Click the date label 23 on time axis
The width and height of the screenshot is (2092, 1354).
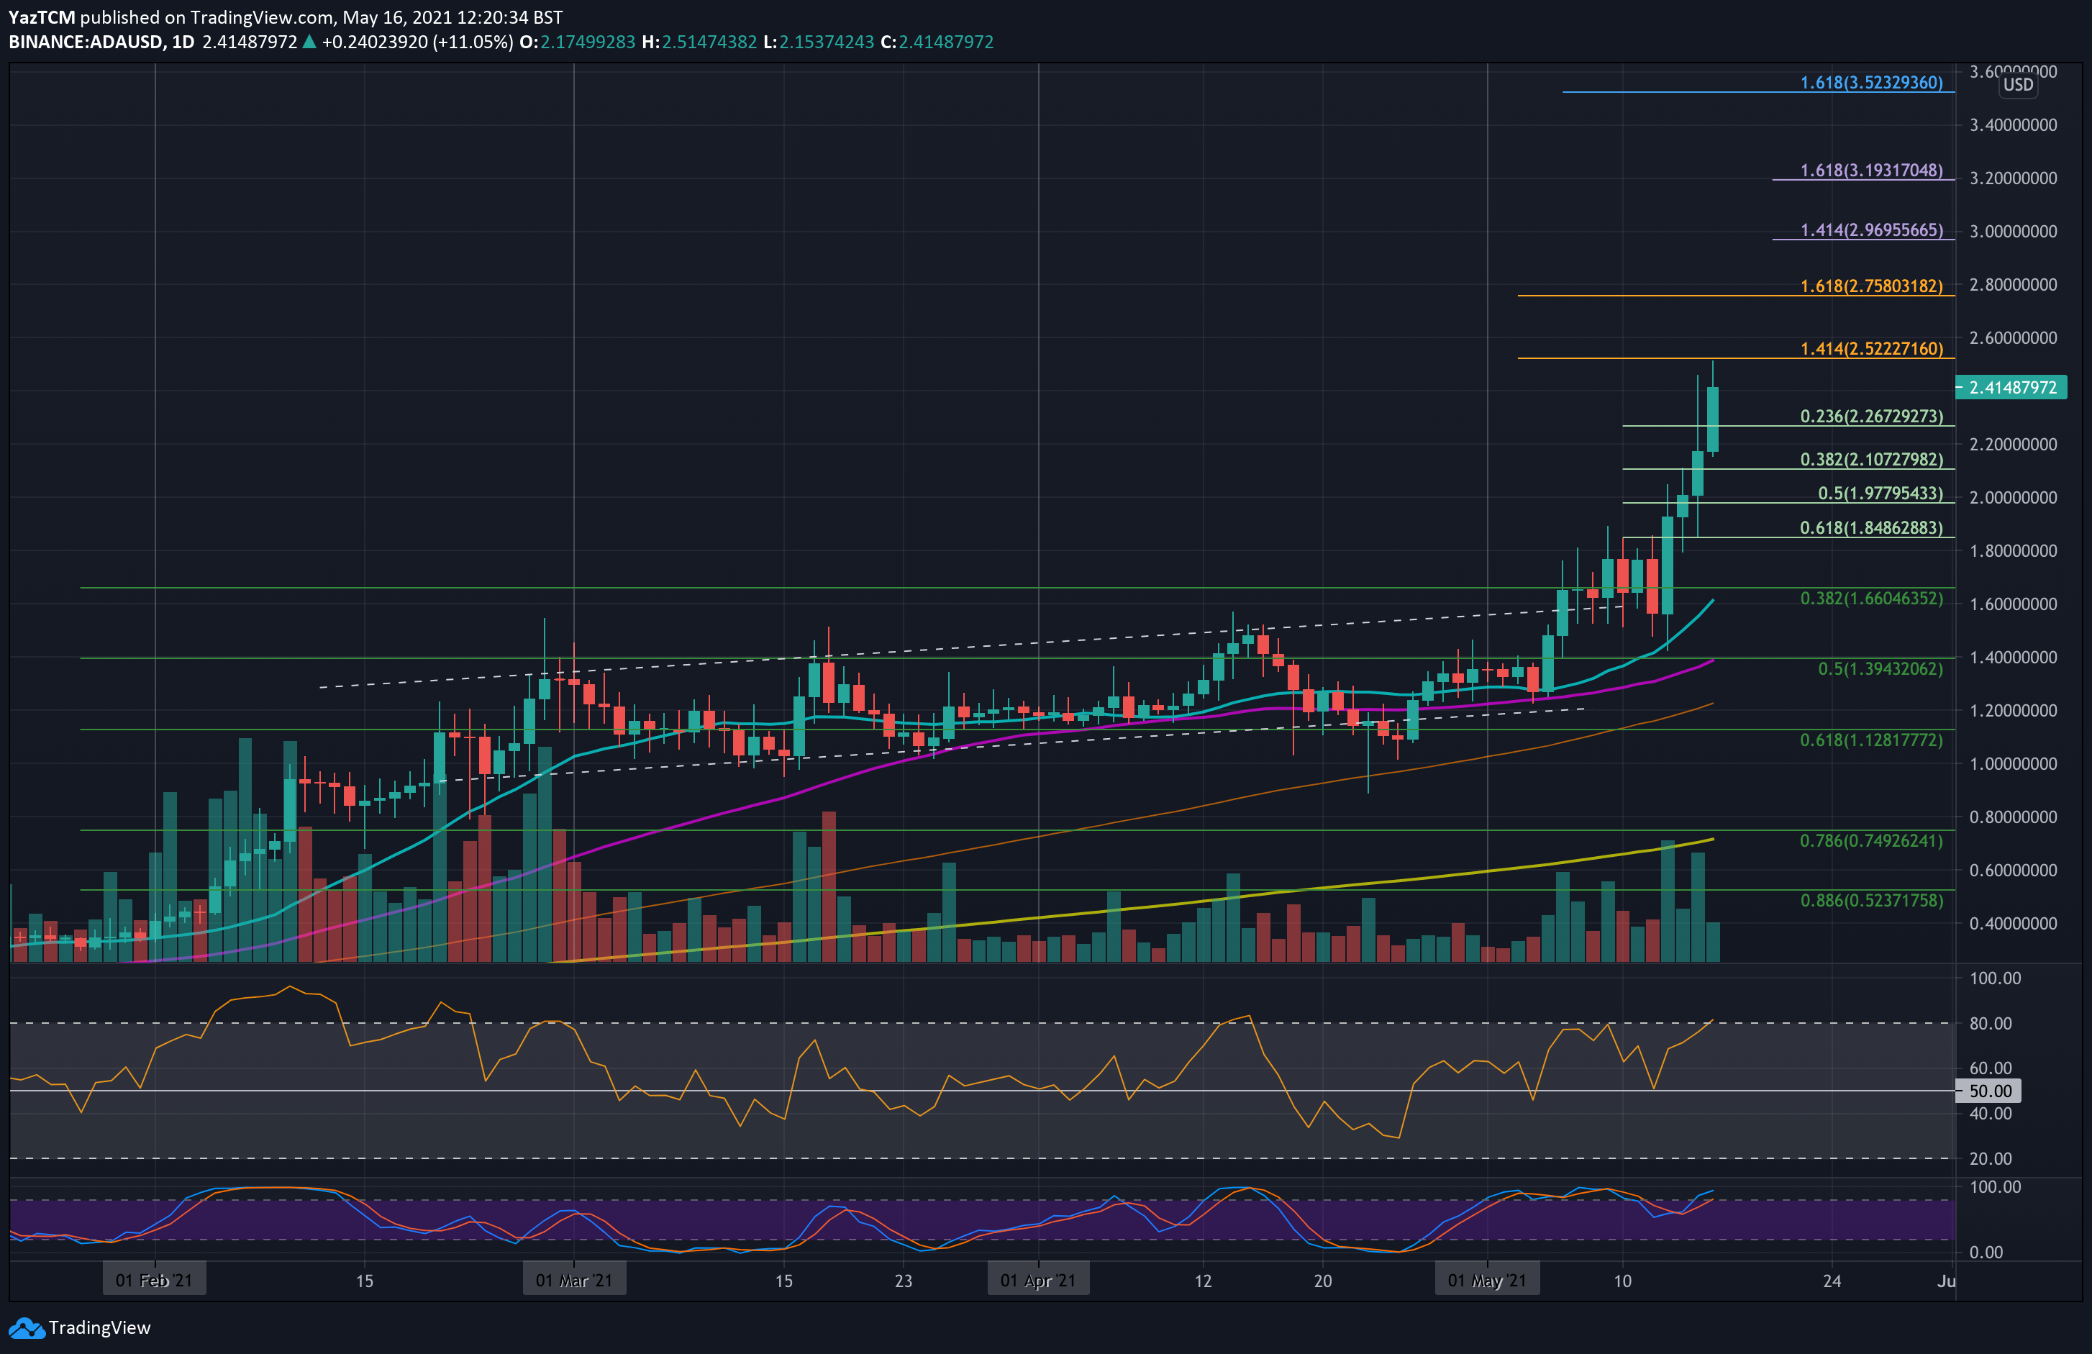click(904, 1281)
